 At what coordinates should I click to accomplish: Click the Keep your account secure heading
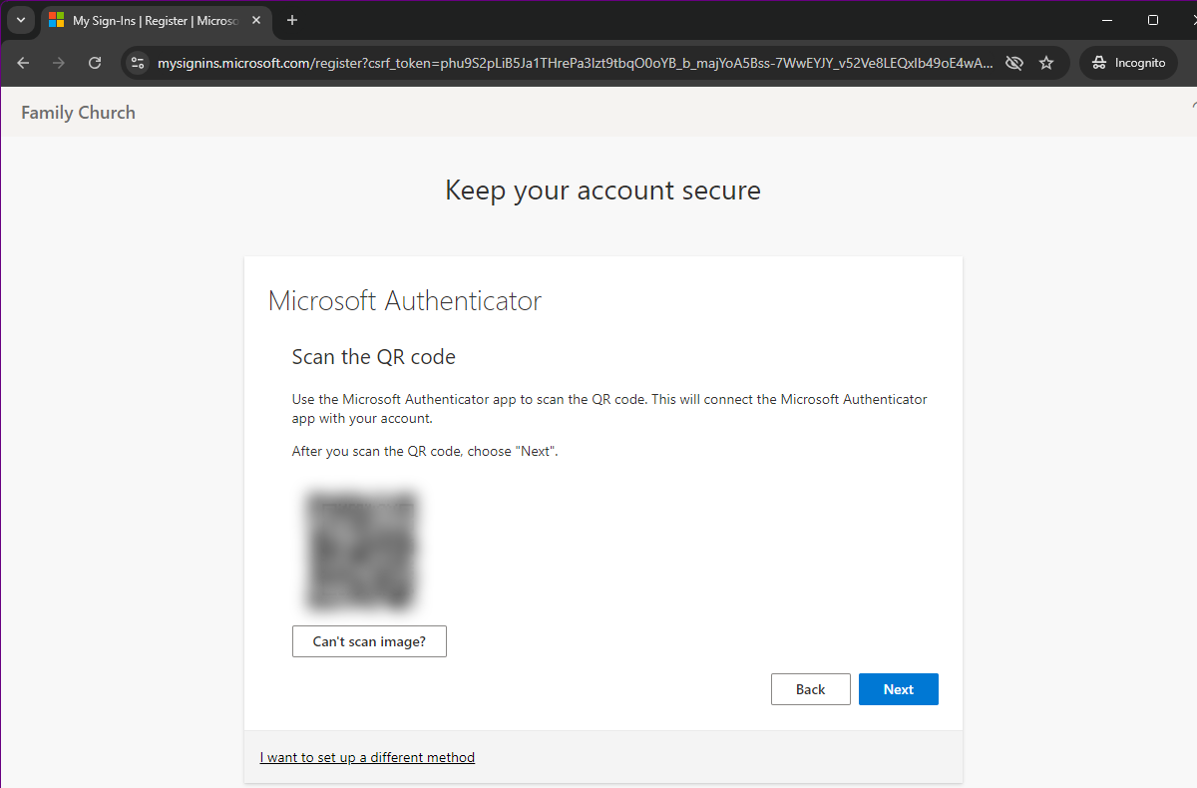[602, 191]
